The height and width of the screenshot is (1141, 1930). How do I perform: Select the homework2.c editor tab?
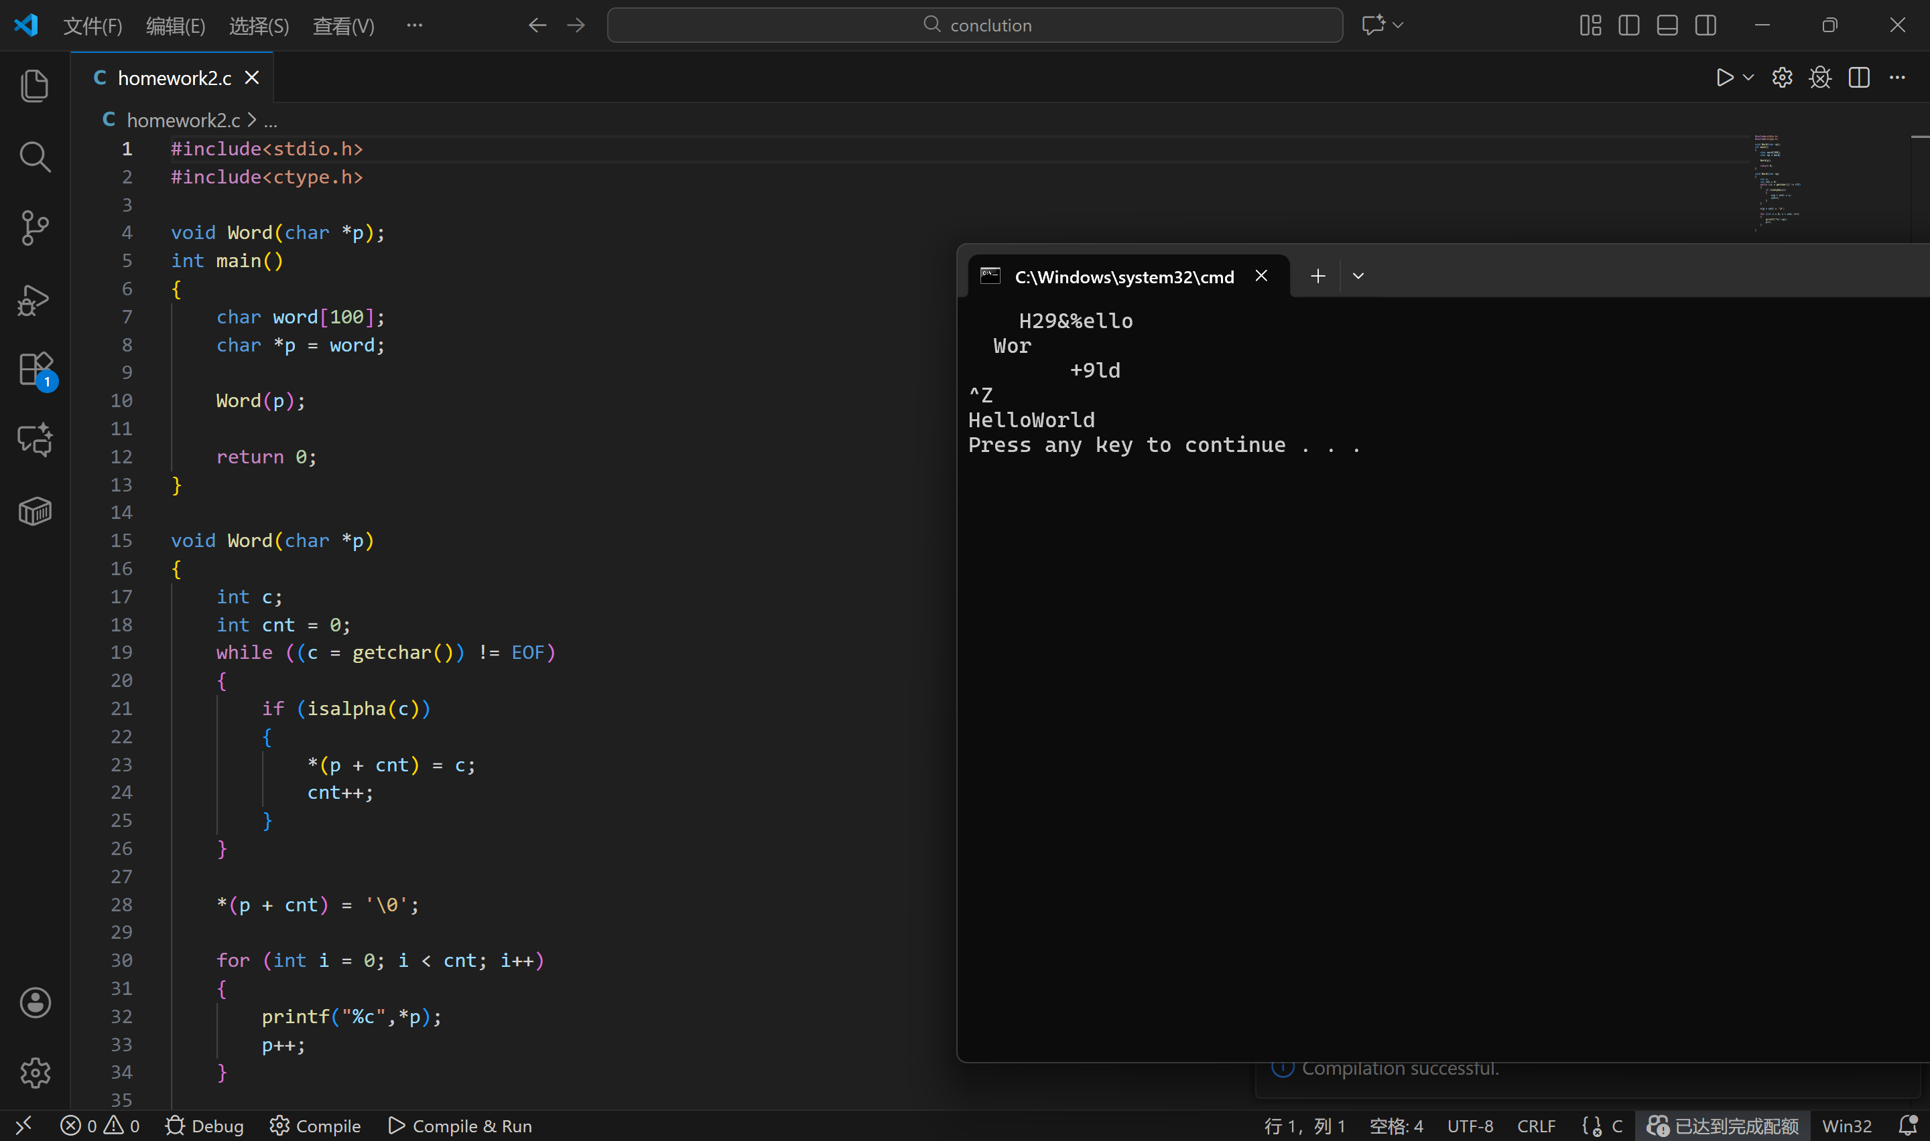click(x=174, y=78)
